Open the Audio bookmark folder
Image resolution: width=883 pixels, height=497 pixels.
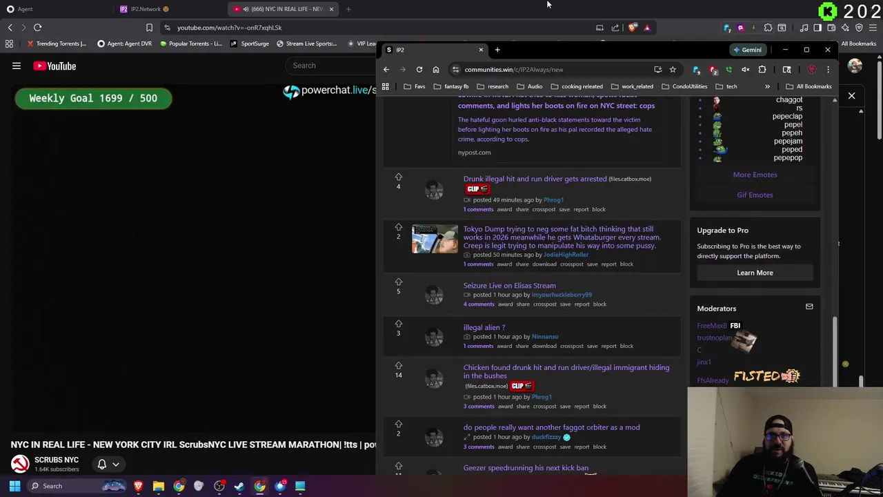(x=529, y=86)
